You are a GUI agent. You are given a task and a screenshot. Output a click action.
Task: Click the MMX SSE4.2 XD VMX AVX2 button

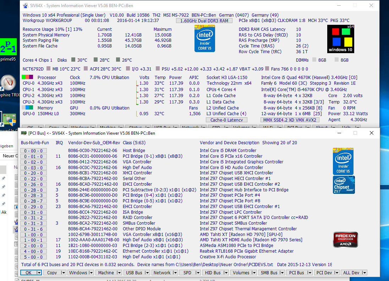tap(290, 120)
